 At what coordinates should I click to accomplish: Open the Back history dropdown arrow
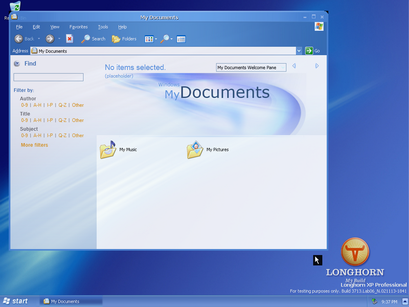39,39
